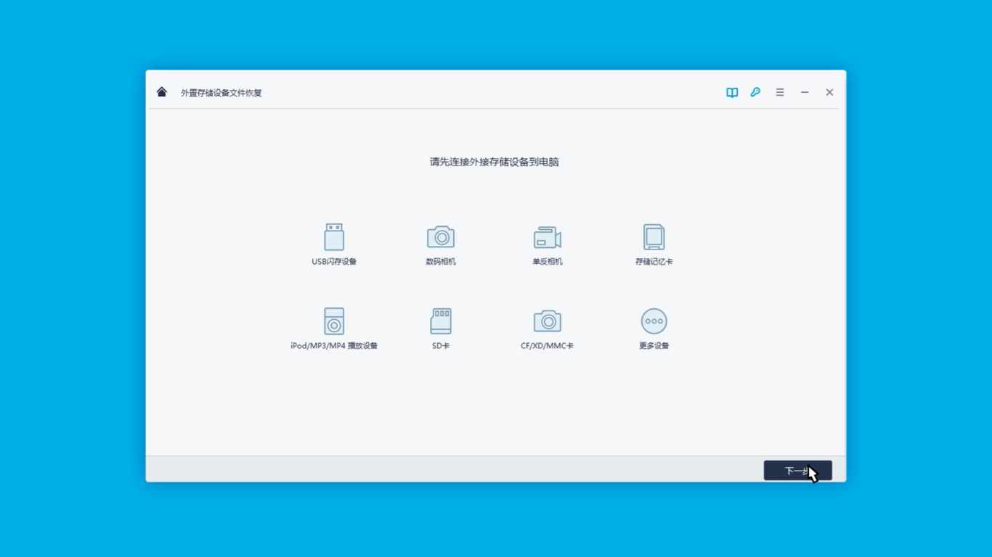992x557 pixels.
Task: Select the SD卡 icon
Action: 441,321
